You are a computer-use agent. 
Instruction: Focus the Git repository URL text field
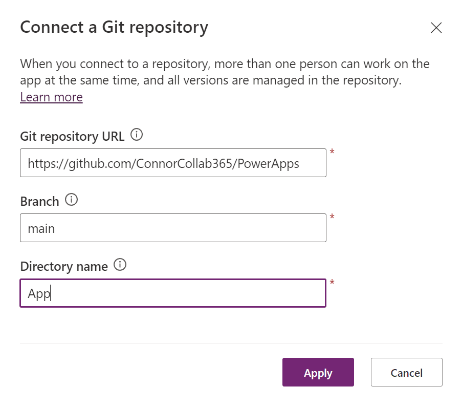(173, 163)
